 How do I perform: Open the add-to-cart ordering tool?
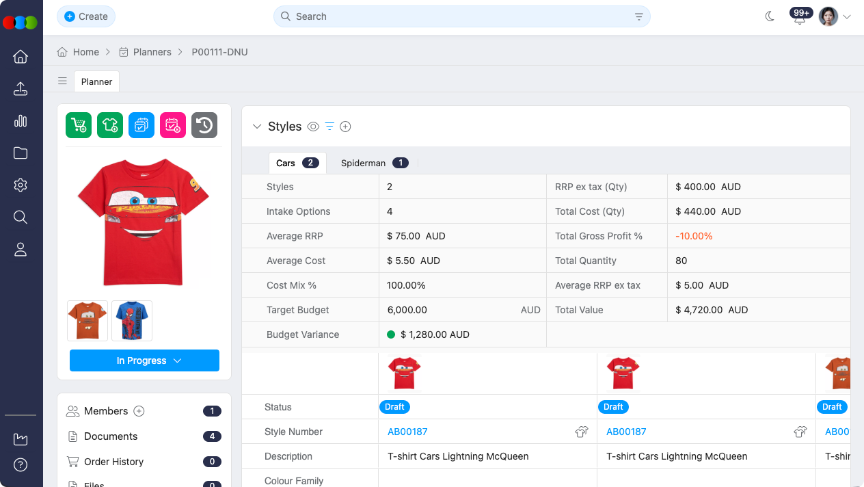[78, 124]
